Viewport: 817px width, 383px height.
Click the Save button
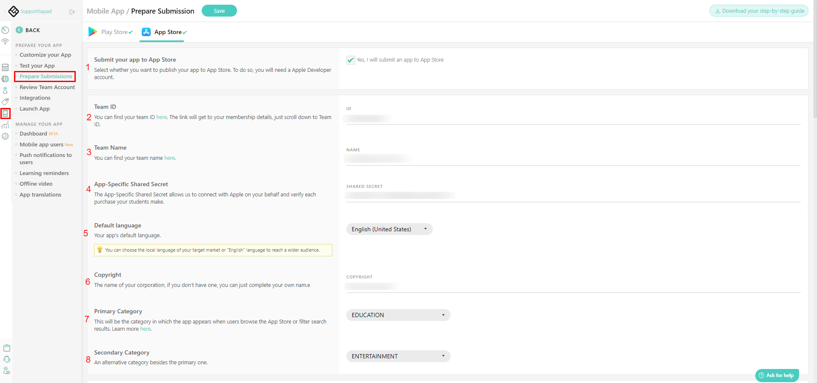219,10
